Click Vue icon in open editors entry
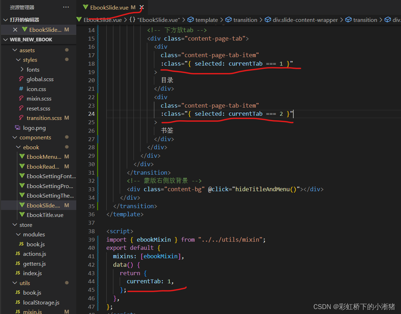 [x=25, y=29]
